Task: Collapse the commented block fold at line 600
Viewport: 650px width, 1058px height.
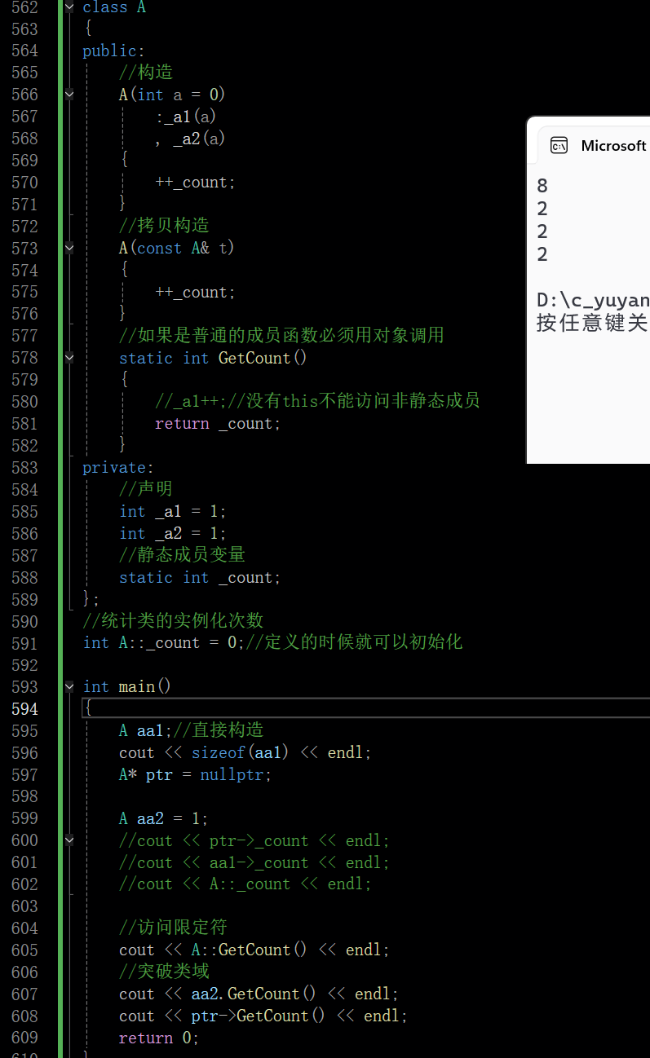Action: pos(69,840)
